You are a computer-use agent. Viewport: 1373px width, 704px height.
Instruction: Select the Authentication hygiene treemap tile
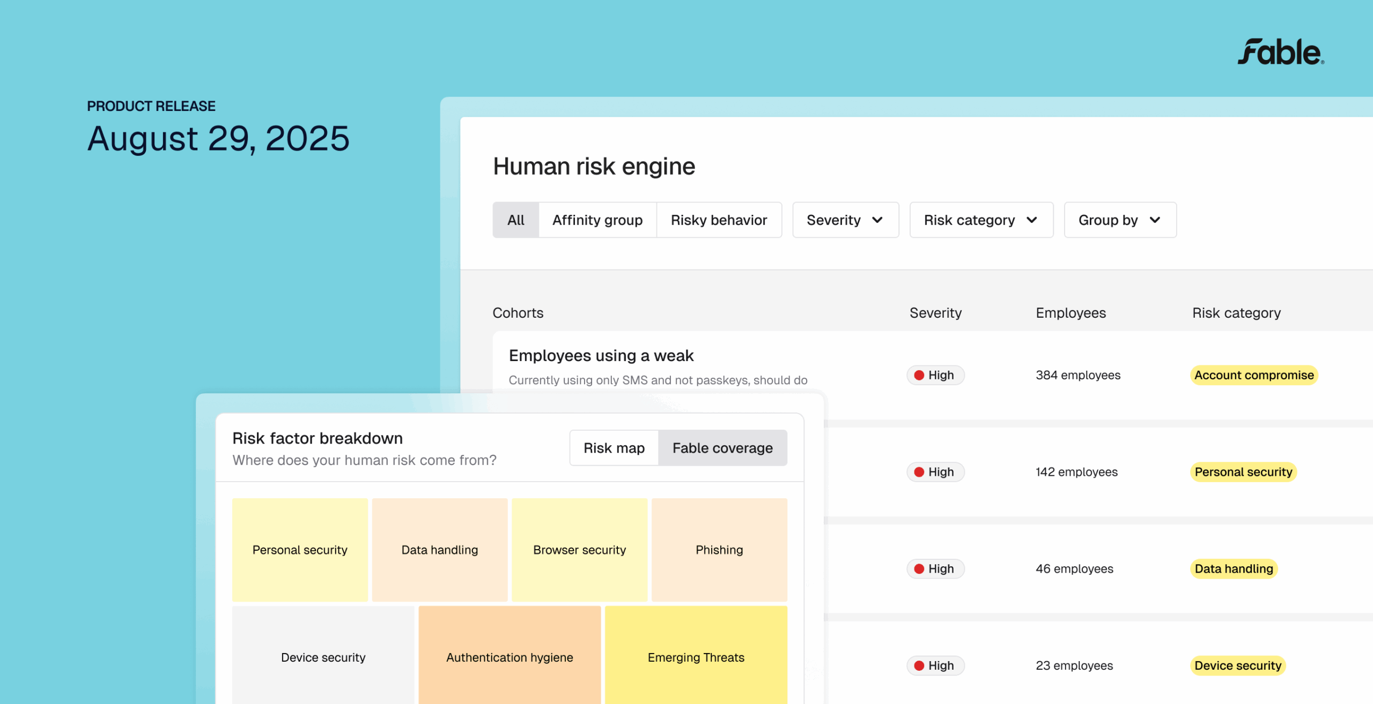pos(510,657)
